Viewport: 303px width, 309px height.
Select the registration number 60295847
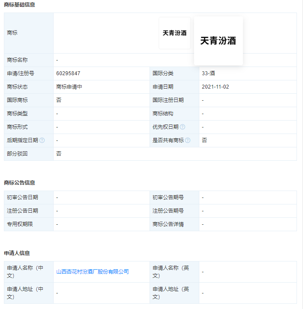click(x=68, y=73)
